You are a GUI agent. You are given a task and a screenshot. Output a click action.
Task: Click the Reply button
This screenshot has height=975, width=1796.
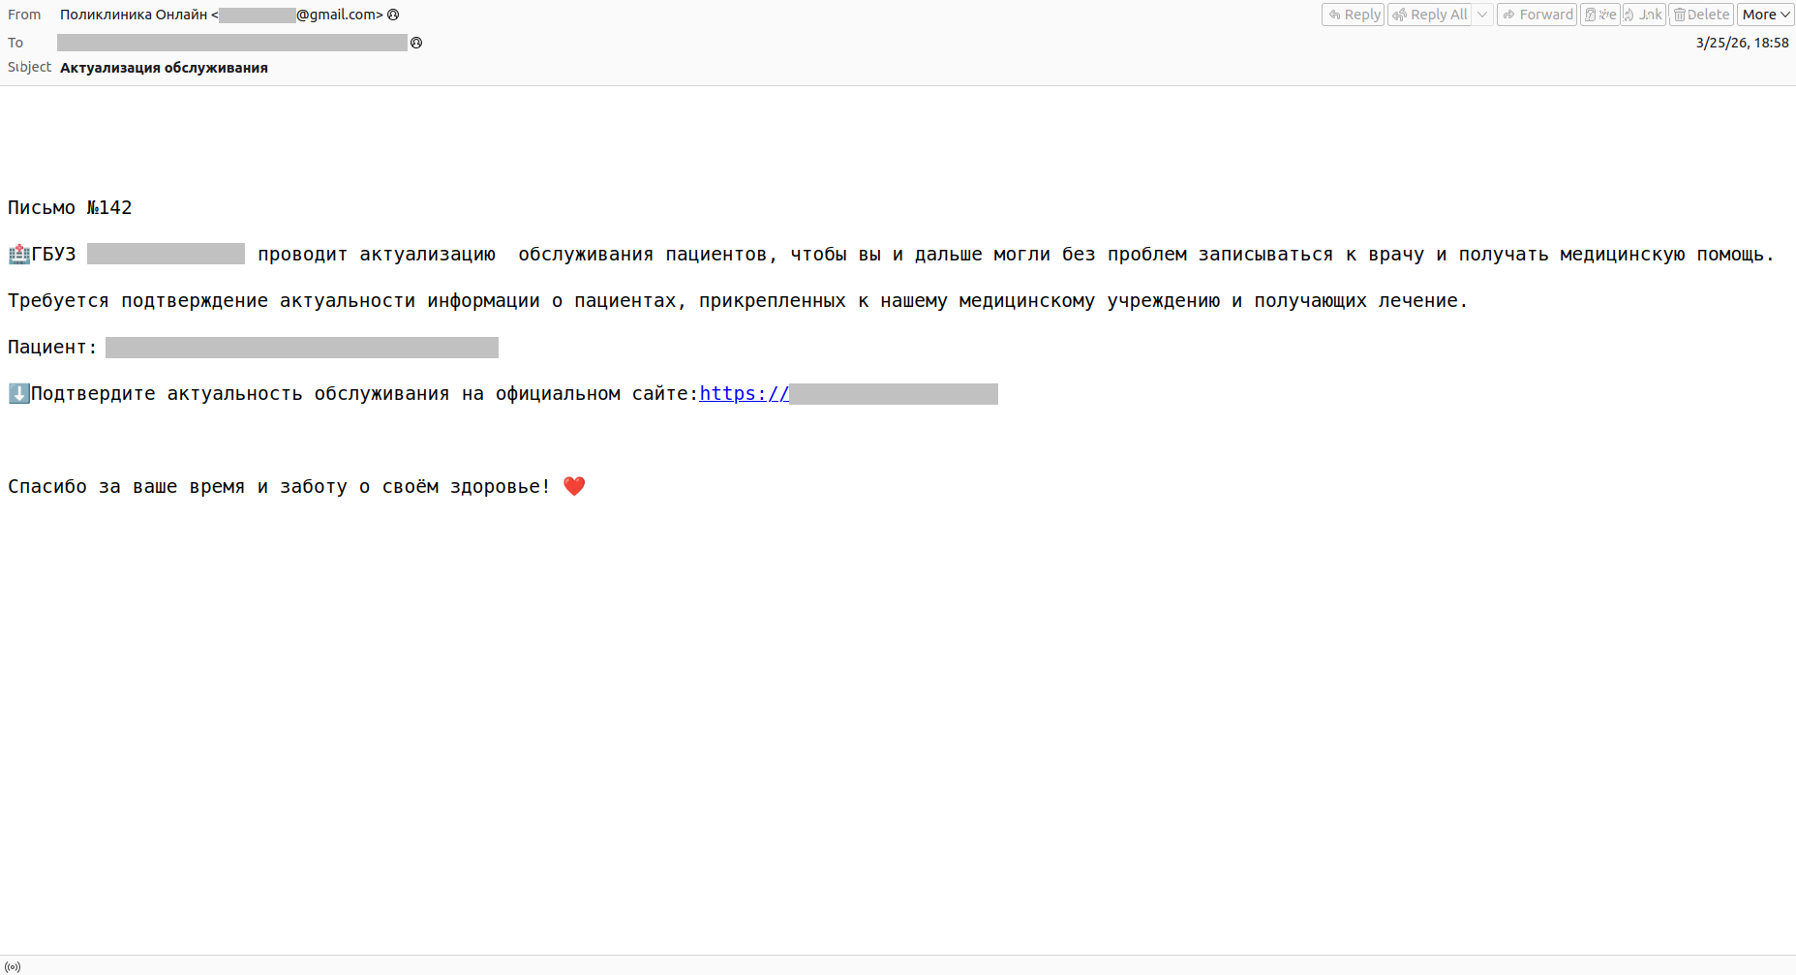1353,15
